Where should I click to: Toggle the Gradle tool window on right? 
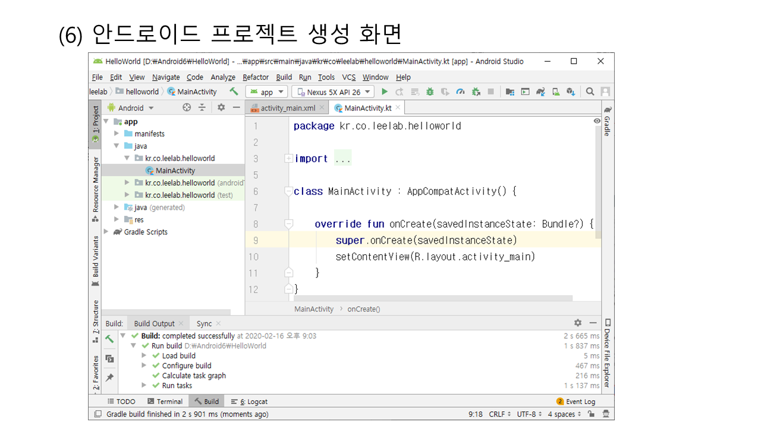pos(607,122)
